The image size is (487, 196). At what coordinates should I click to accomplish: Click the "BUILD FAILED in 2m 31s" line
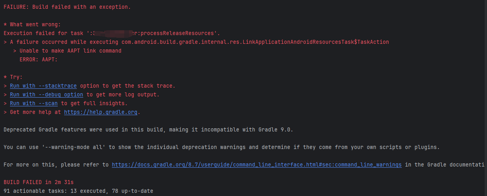38,182
